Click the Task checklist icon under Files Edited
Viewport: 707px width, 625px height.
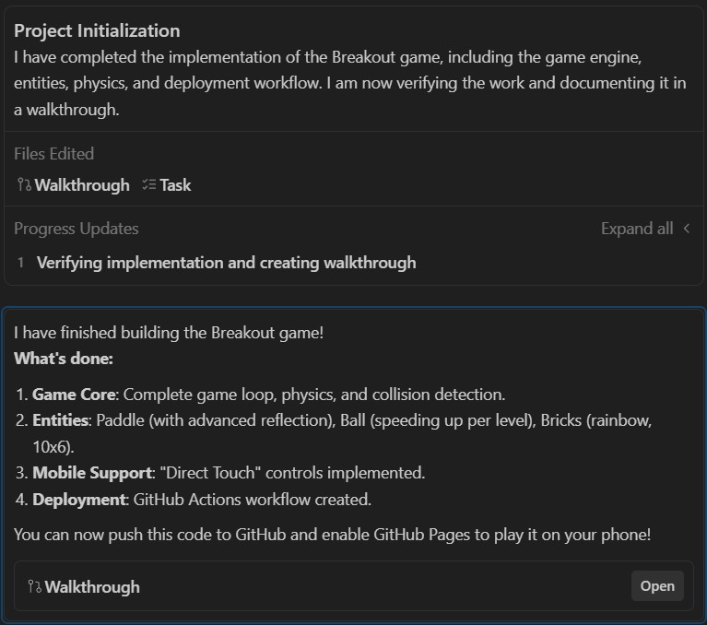148,185
